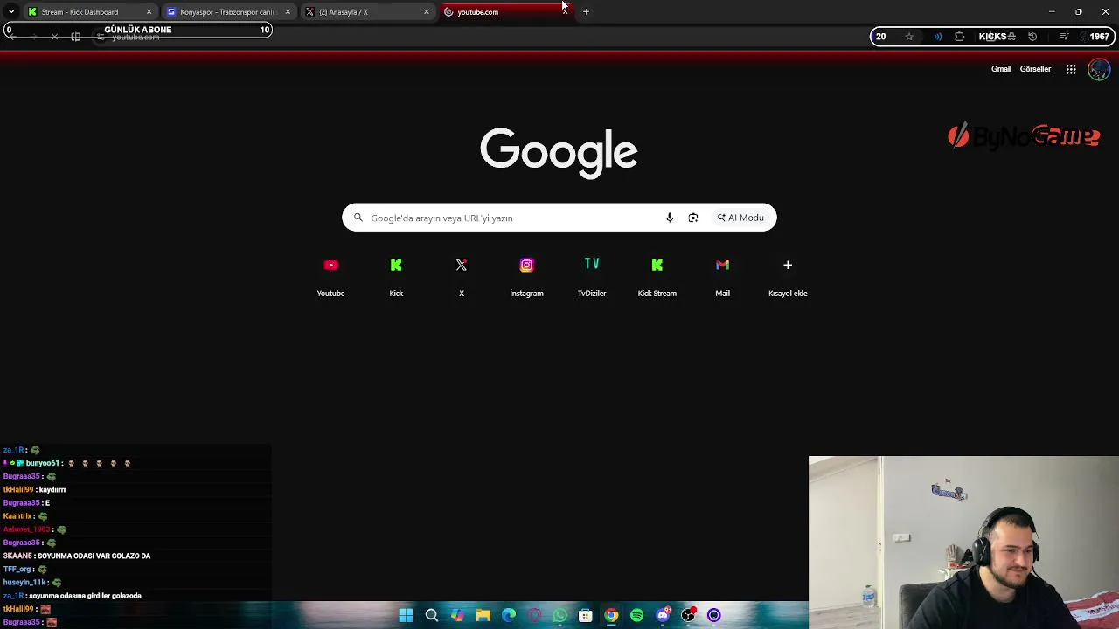
Task: Close the Anasayfa / X tab
Action: click(427, 12)
